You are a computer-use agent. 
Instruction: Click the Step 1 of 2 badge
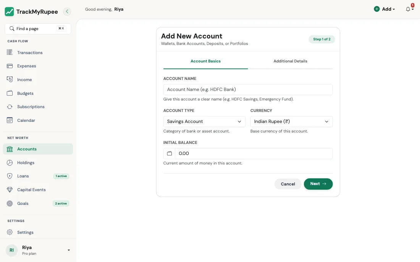pos(322,39)
